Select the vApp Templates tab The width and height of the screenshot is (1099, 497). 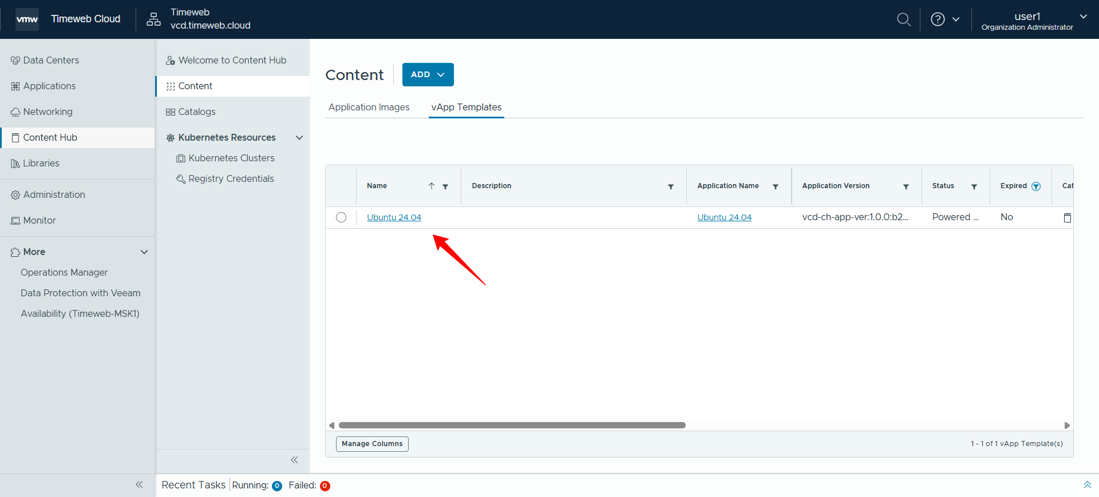[x=467, y=107]
